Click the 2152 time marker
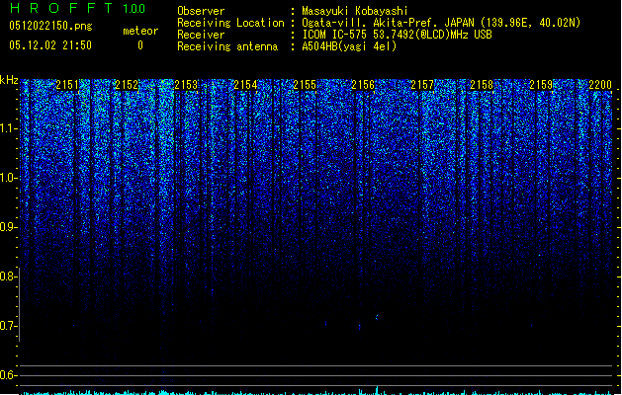 tap(127, 85)
